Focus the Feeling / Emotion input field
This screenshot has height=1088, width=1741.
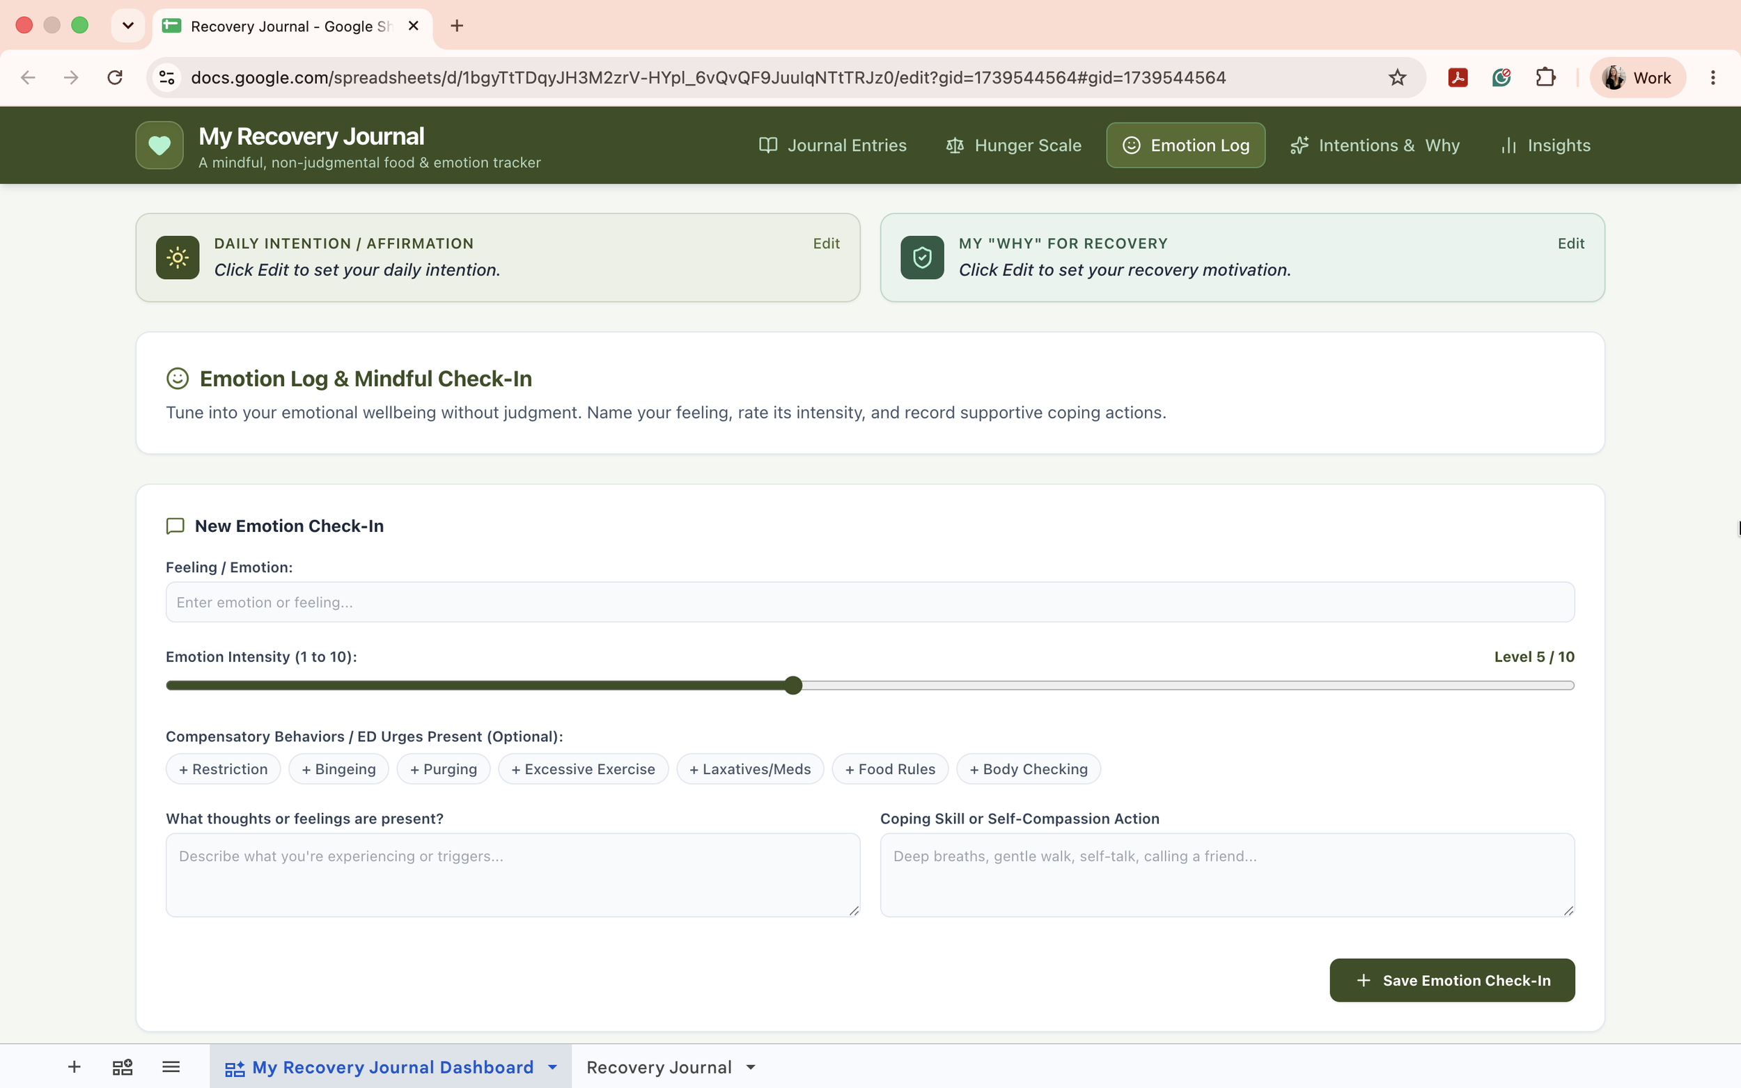coord(869,602)
